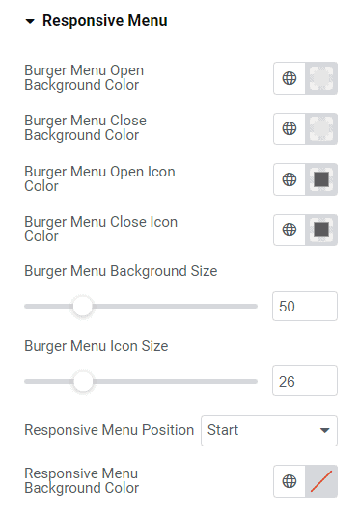Click globe icon for Responsive Menu Background Color

(290, 481)
